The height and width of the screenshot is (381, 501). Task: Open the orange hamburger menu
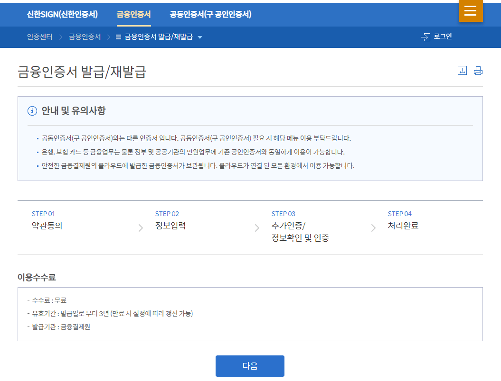[470, 10]
